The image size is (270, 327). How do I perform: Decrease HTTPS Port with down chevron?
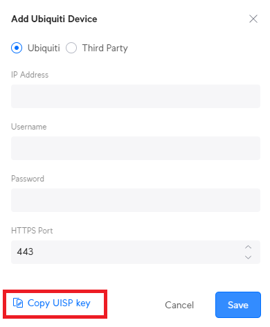coord(248,257)
